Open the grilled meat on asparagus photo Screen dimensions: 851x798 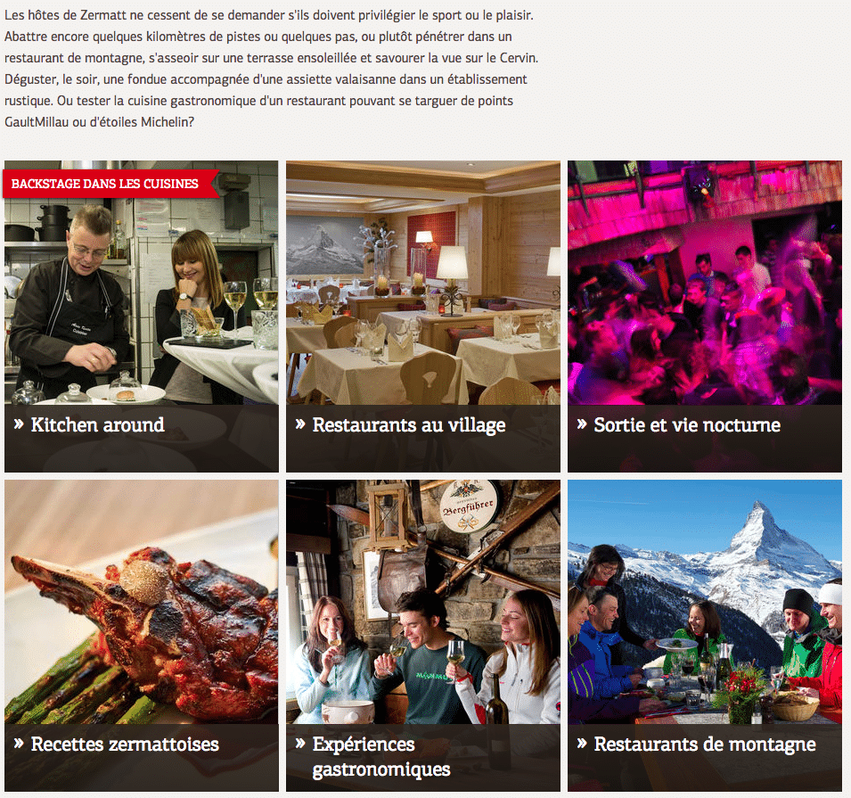point(141,602)
